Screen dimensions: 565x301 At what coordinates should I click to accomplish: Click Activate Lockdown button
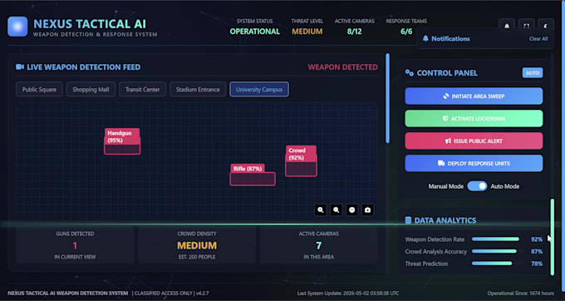474,119
